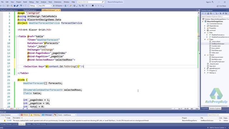The image size is (229, 129).
Task: Select _Host.cshtml in Solution Explorer
Action: [216, 42]
